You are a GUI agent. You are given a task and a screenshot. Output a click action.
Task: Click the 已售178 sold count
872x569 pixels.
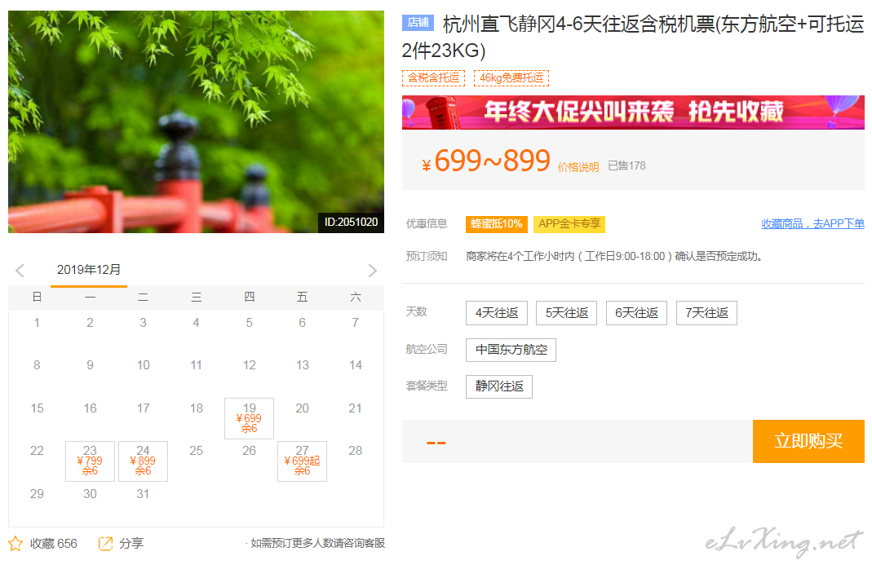(x=626, y=165)
